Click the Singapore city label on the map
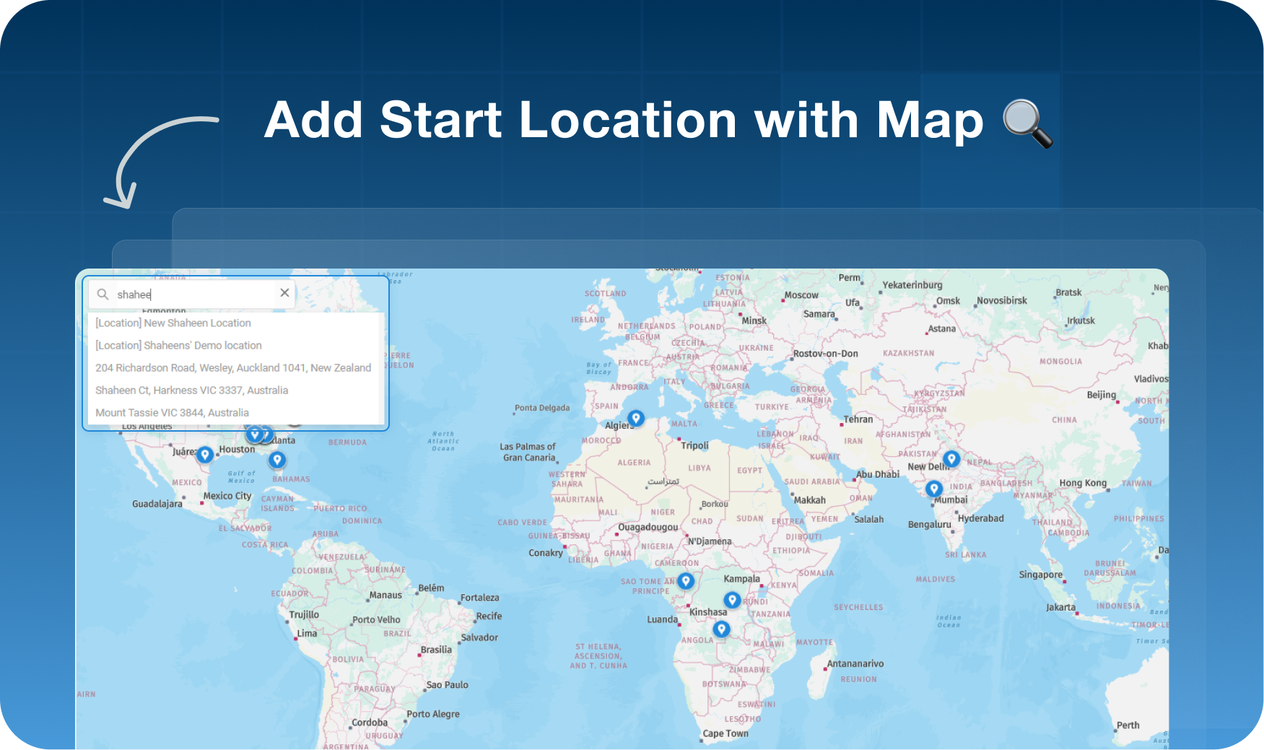The width and height of the screenshot is (1264, 750). tap(1040, 575)
